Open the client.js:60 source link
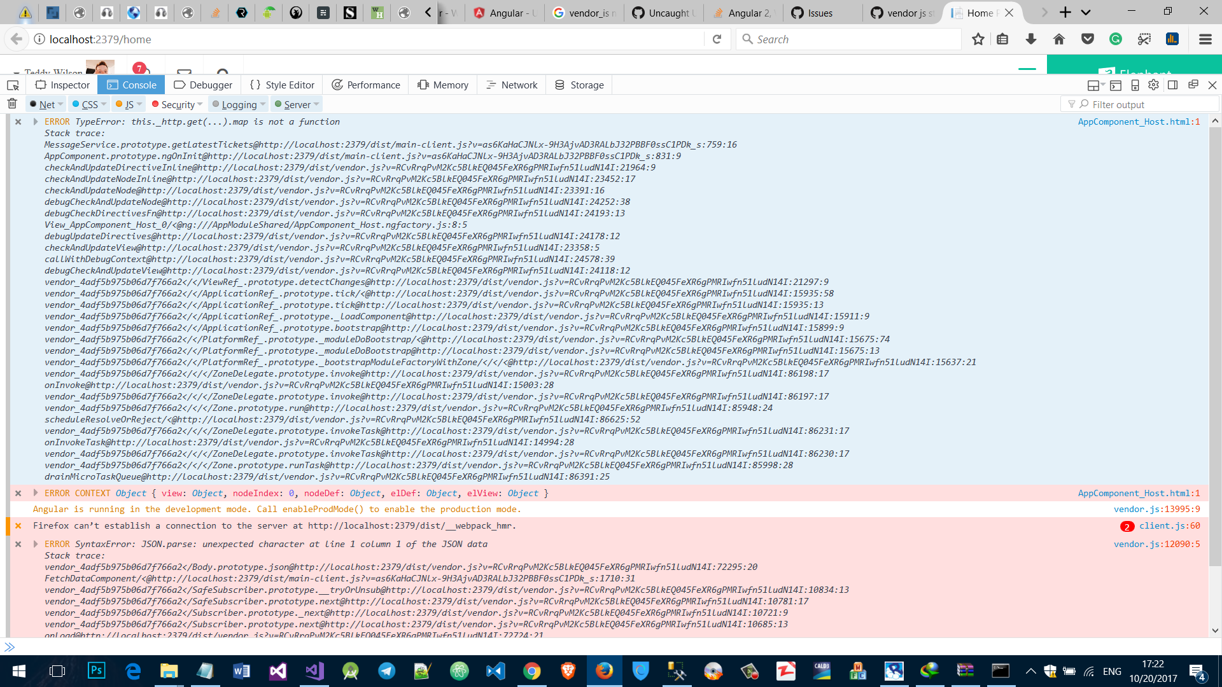Viewport: 1222px width, 687px height. point(1169,526)
